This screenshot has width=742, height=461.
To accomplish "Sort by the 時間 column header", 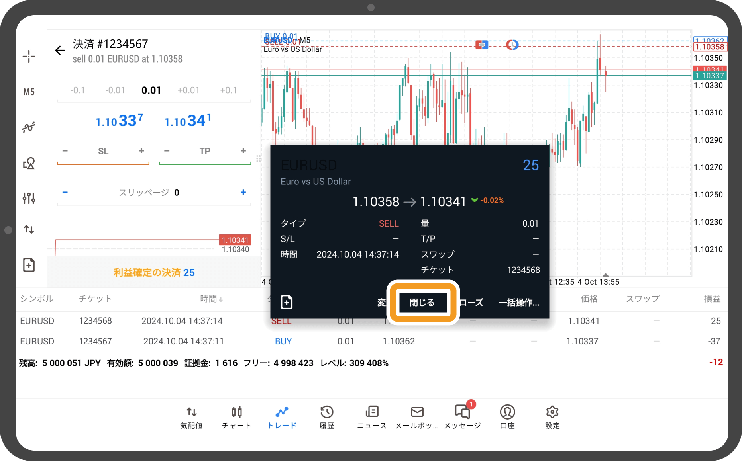I will [211, 299].
